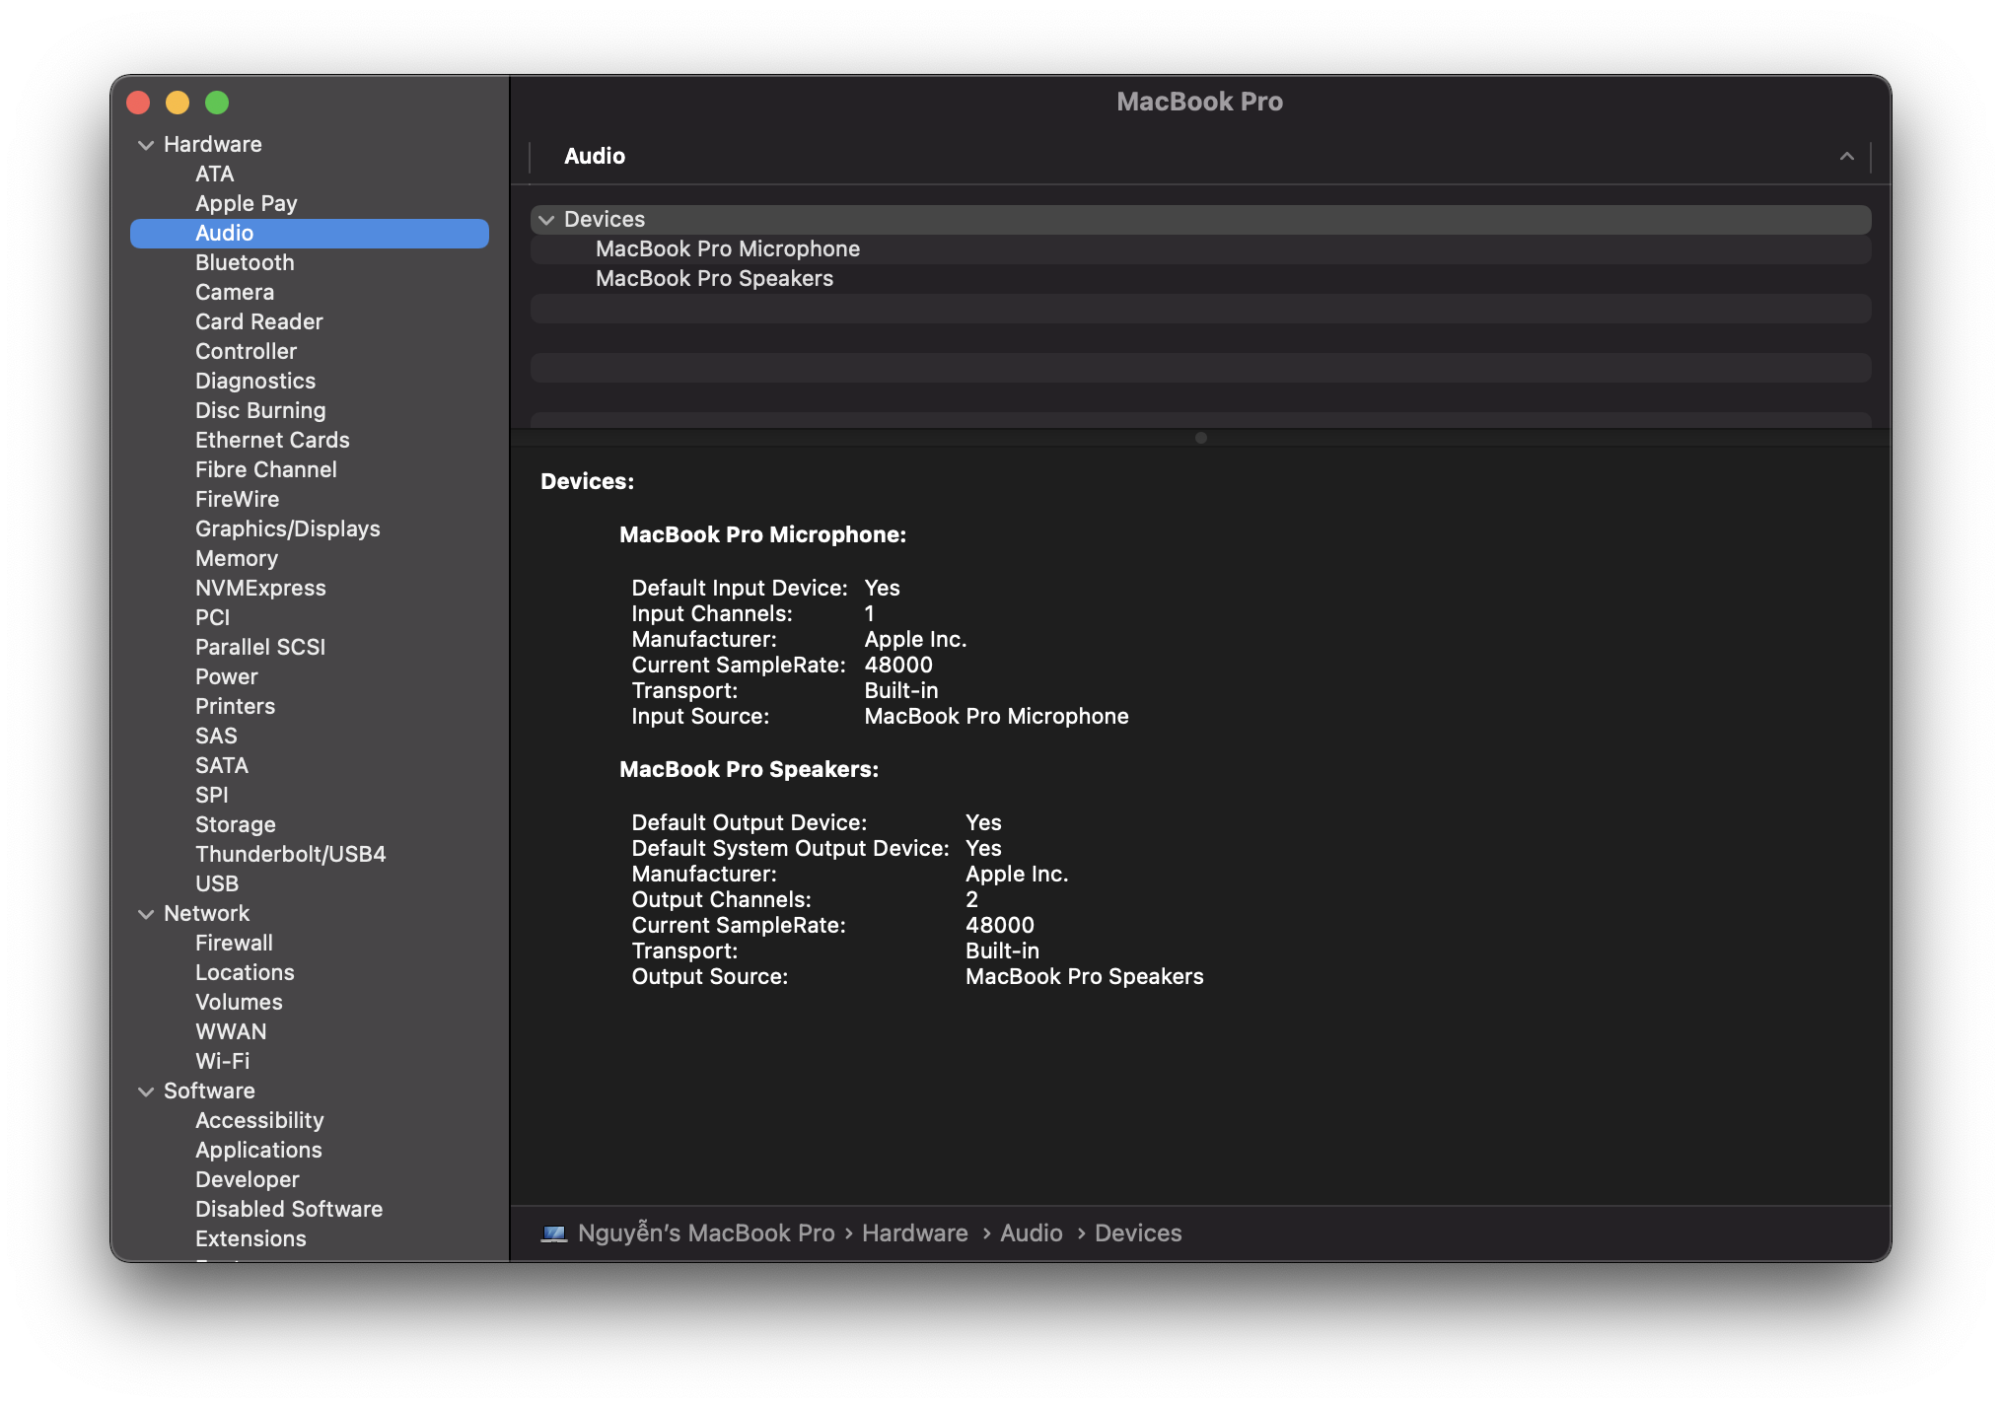Open the Thunderbolt/USB4 section
This screenshot has height=1408, width=2002.
tap(290, 855)
